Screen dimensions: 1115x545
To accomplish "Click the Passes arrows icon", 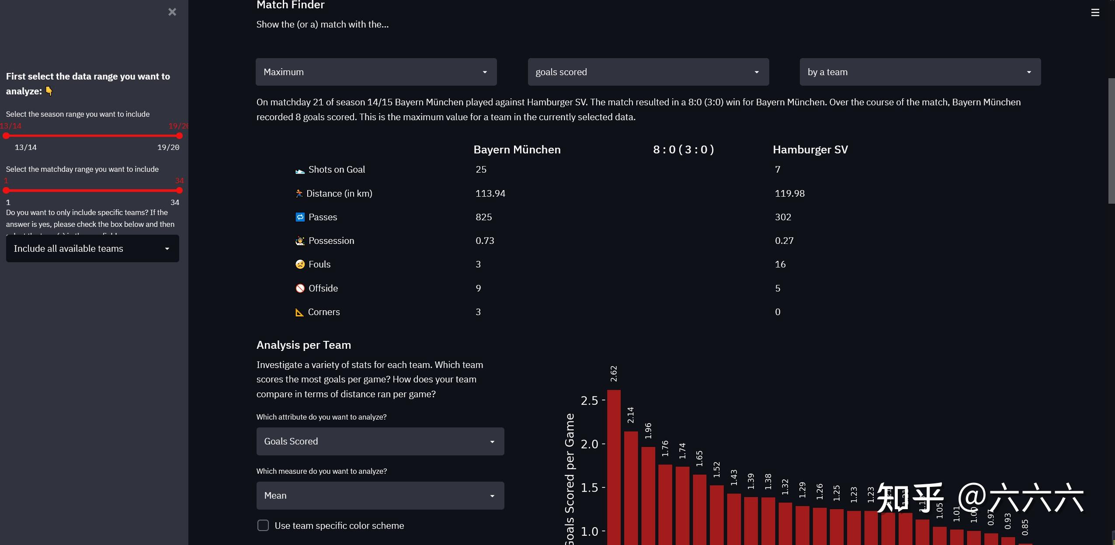I will tap(300, 217).
